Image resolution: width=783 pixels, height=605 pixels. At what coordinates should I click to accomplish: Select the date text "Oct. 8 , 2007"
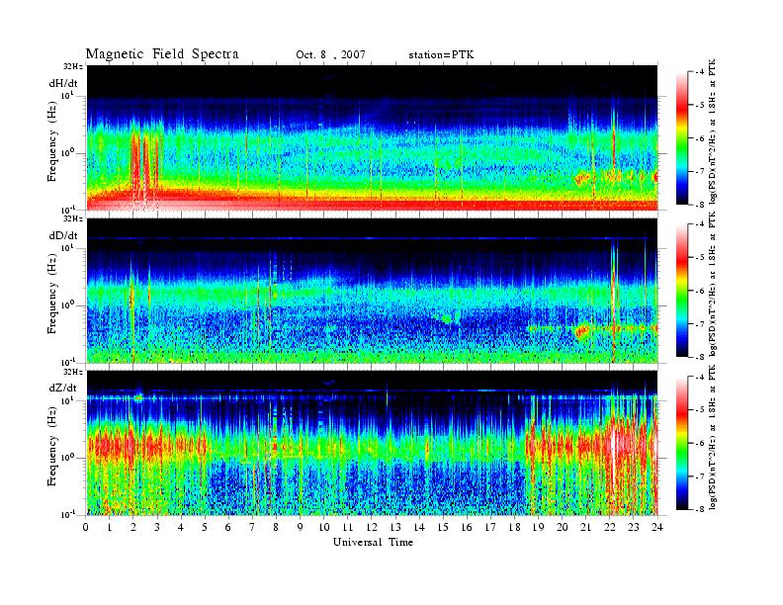330,55
